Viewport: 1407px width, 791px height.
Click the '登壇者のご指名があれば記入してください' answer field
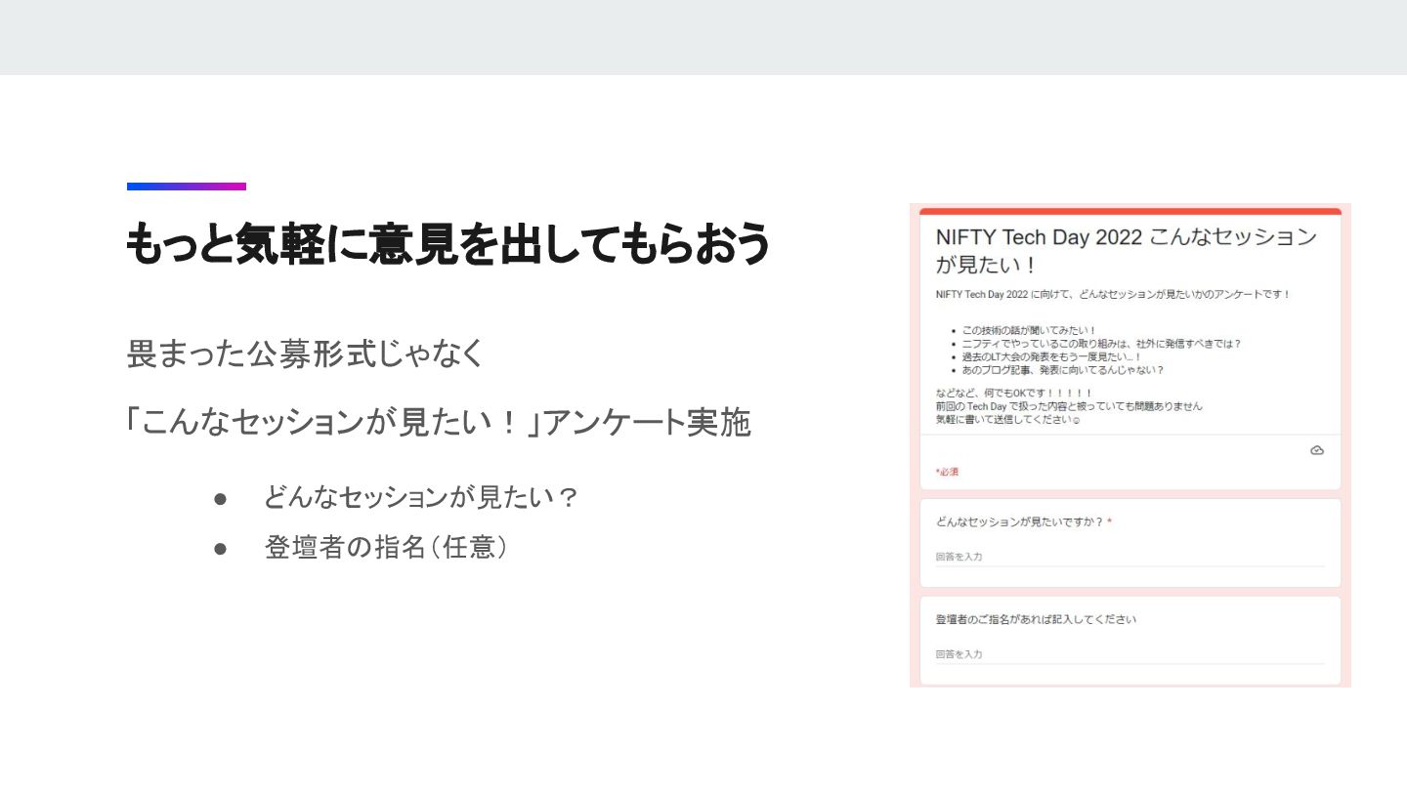[x=1130, y=654]
